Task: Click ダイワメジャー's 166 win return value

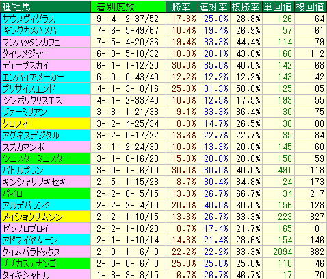Action: [285, 53]
